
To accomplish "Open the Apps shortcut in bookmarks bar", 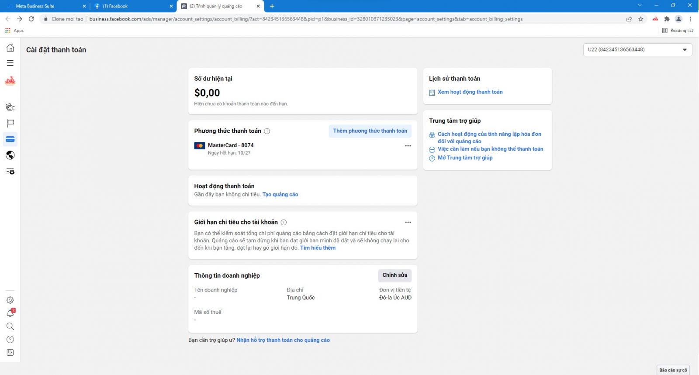I will pyautogui.click(x=14, y=31).
